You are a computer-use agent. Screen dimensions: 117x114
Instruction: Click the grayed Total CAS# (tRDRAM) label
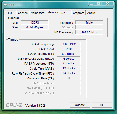tap(39, 88)
